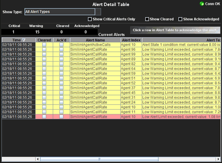Click the Time column sort arrow

click(x=24, y=40)
